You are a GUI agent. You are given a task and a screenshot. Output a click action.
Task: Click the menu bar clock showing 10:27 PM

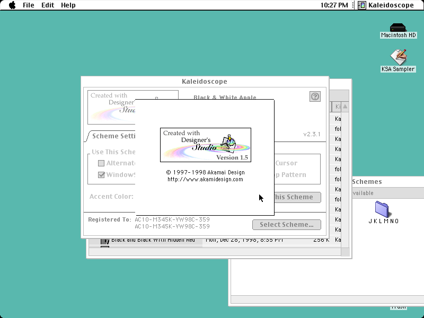click(x=334, y=5)
